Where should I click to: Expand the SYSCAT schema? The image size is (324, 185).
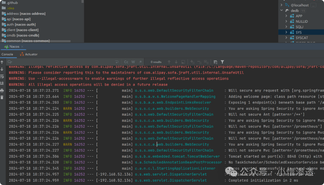(286, 38)
